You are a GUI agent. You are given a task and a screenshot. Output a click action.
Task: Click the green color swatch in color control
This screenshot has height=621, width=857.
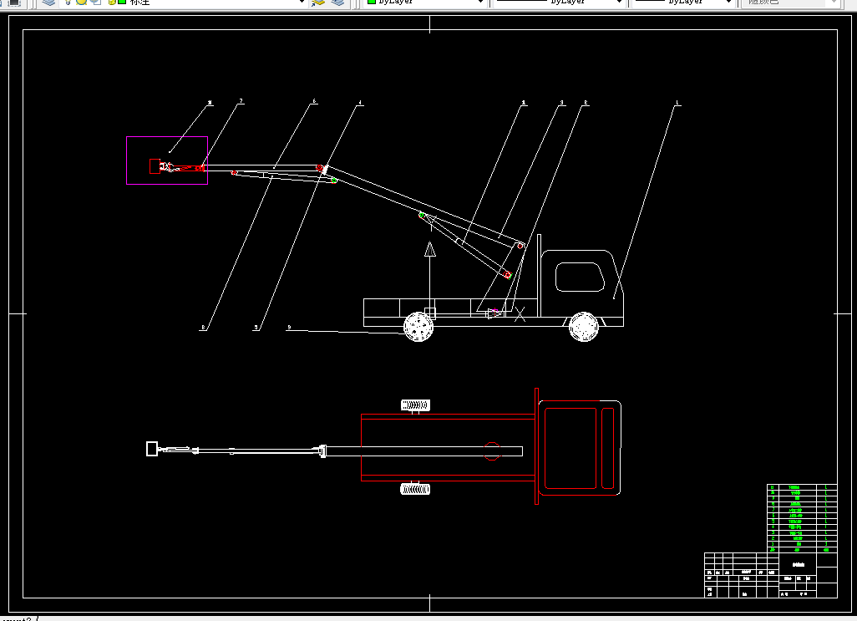(372, 2)
